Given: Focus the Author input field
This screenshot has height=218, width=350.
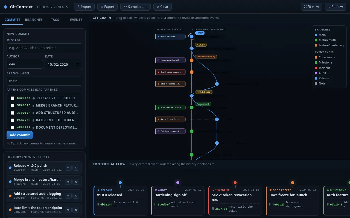Looking at the screenshot, I should click(x=25, y=64).
